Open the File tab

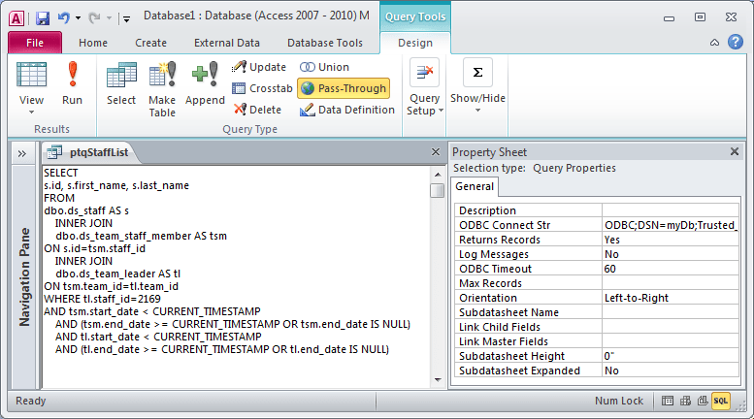pyautogui.click(x=35, y=43)
